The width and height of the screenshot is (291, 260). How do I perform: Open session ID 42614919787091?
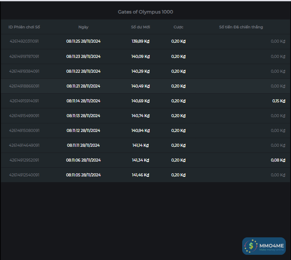click(24, 56)
